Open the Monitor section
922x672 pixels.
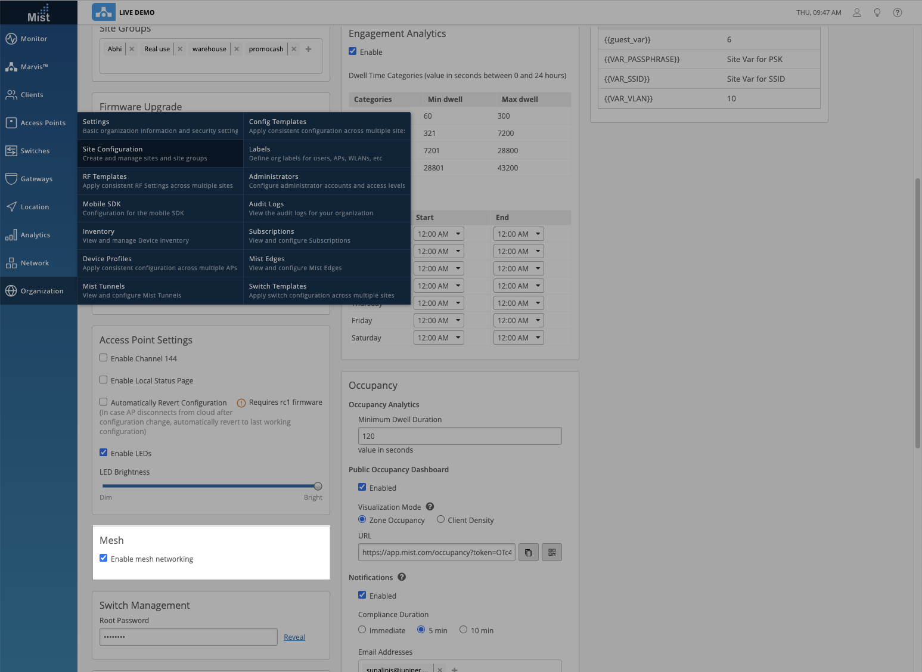pyautogui.click(x=39, y=39)
